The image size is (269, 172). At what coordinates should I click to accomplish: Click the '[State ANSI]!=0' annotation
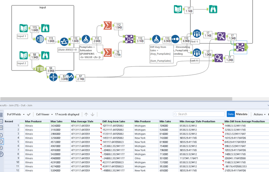tap(68, 50)
